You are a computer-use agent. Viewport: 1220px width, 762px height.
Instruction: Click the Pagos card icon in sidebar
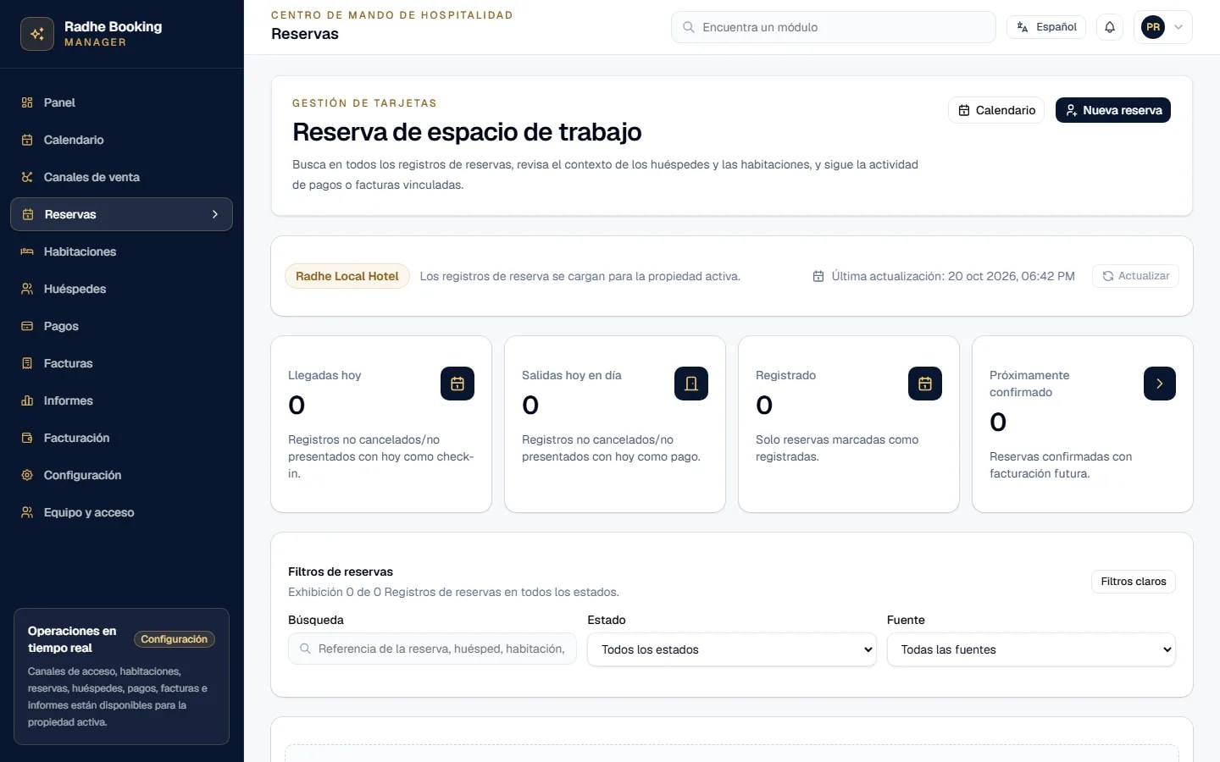point(27,326)
